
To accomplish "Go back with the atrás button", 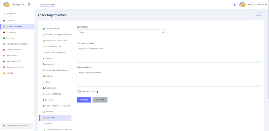I will [x=258, y=15].
